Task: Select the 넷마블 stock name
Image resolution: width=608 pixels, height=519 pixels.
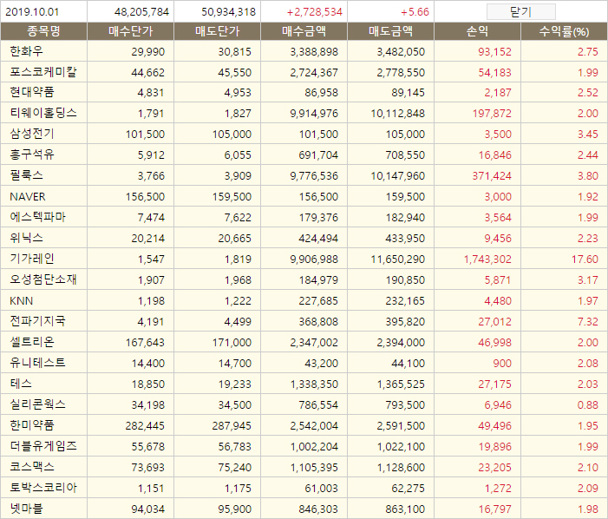Action: click(26, 509)
